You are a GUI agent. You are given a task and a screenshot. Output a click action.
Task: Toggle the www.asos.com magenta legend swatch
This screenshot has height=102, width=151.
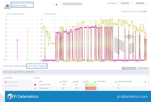pos(6,82)
